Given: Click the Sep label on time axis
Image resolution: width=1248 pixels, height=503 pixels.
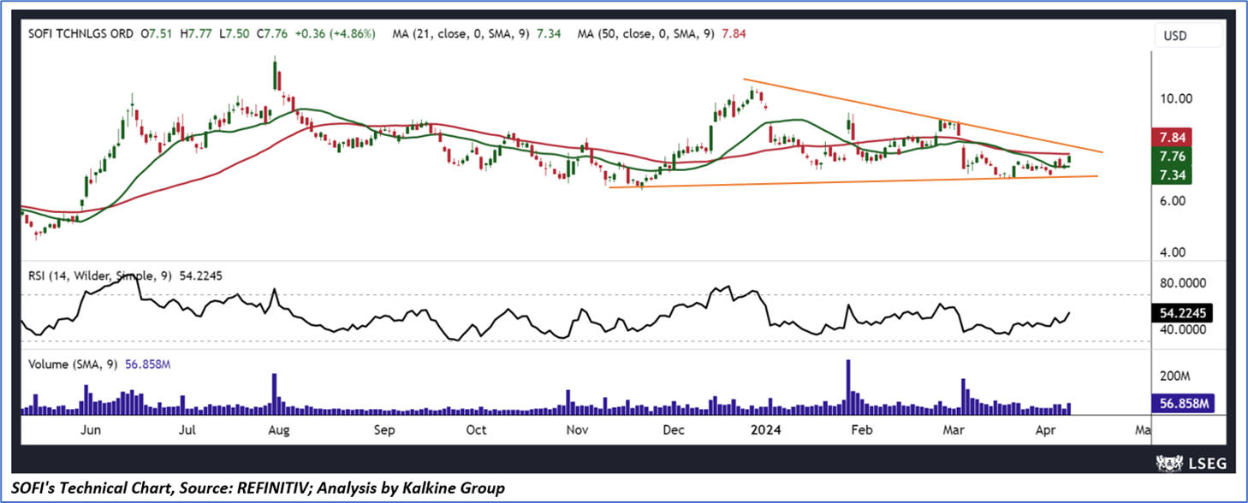Looking at the screenshot, I should 384,430.
